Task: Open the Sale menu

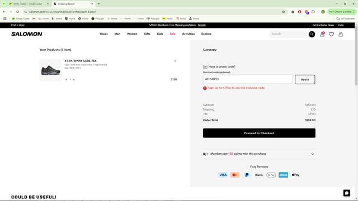Action: click(x=172, y=34)
